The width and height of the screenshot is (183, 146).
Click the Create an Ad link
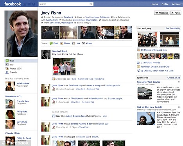pos(174,78)
